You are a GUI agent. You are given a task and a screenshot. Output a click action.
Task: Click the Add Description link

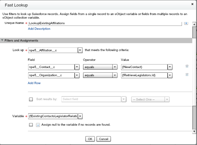pyautogui.click(x=39, y=29)
